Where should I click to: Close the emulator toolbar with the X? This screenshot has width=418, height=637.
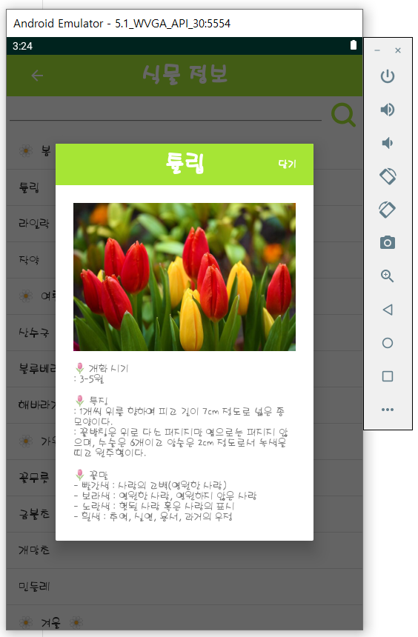pyautogui.click(x=398, y=50)
